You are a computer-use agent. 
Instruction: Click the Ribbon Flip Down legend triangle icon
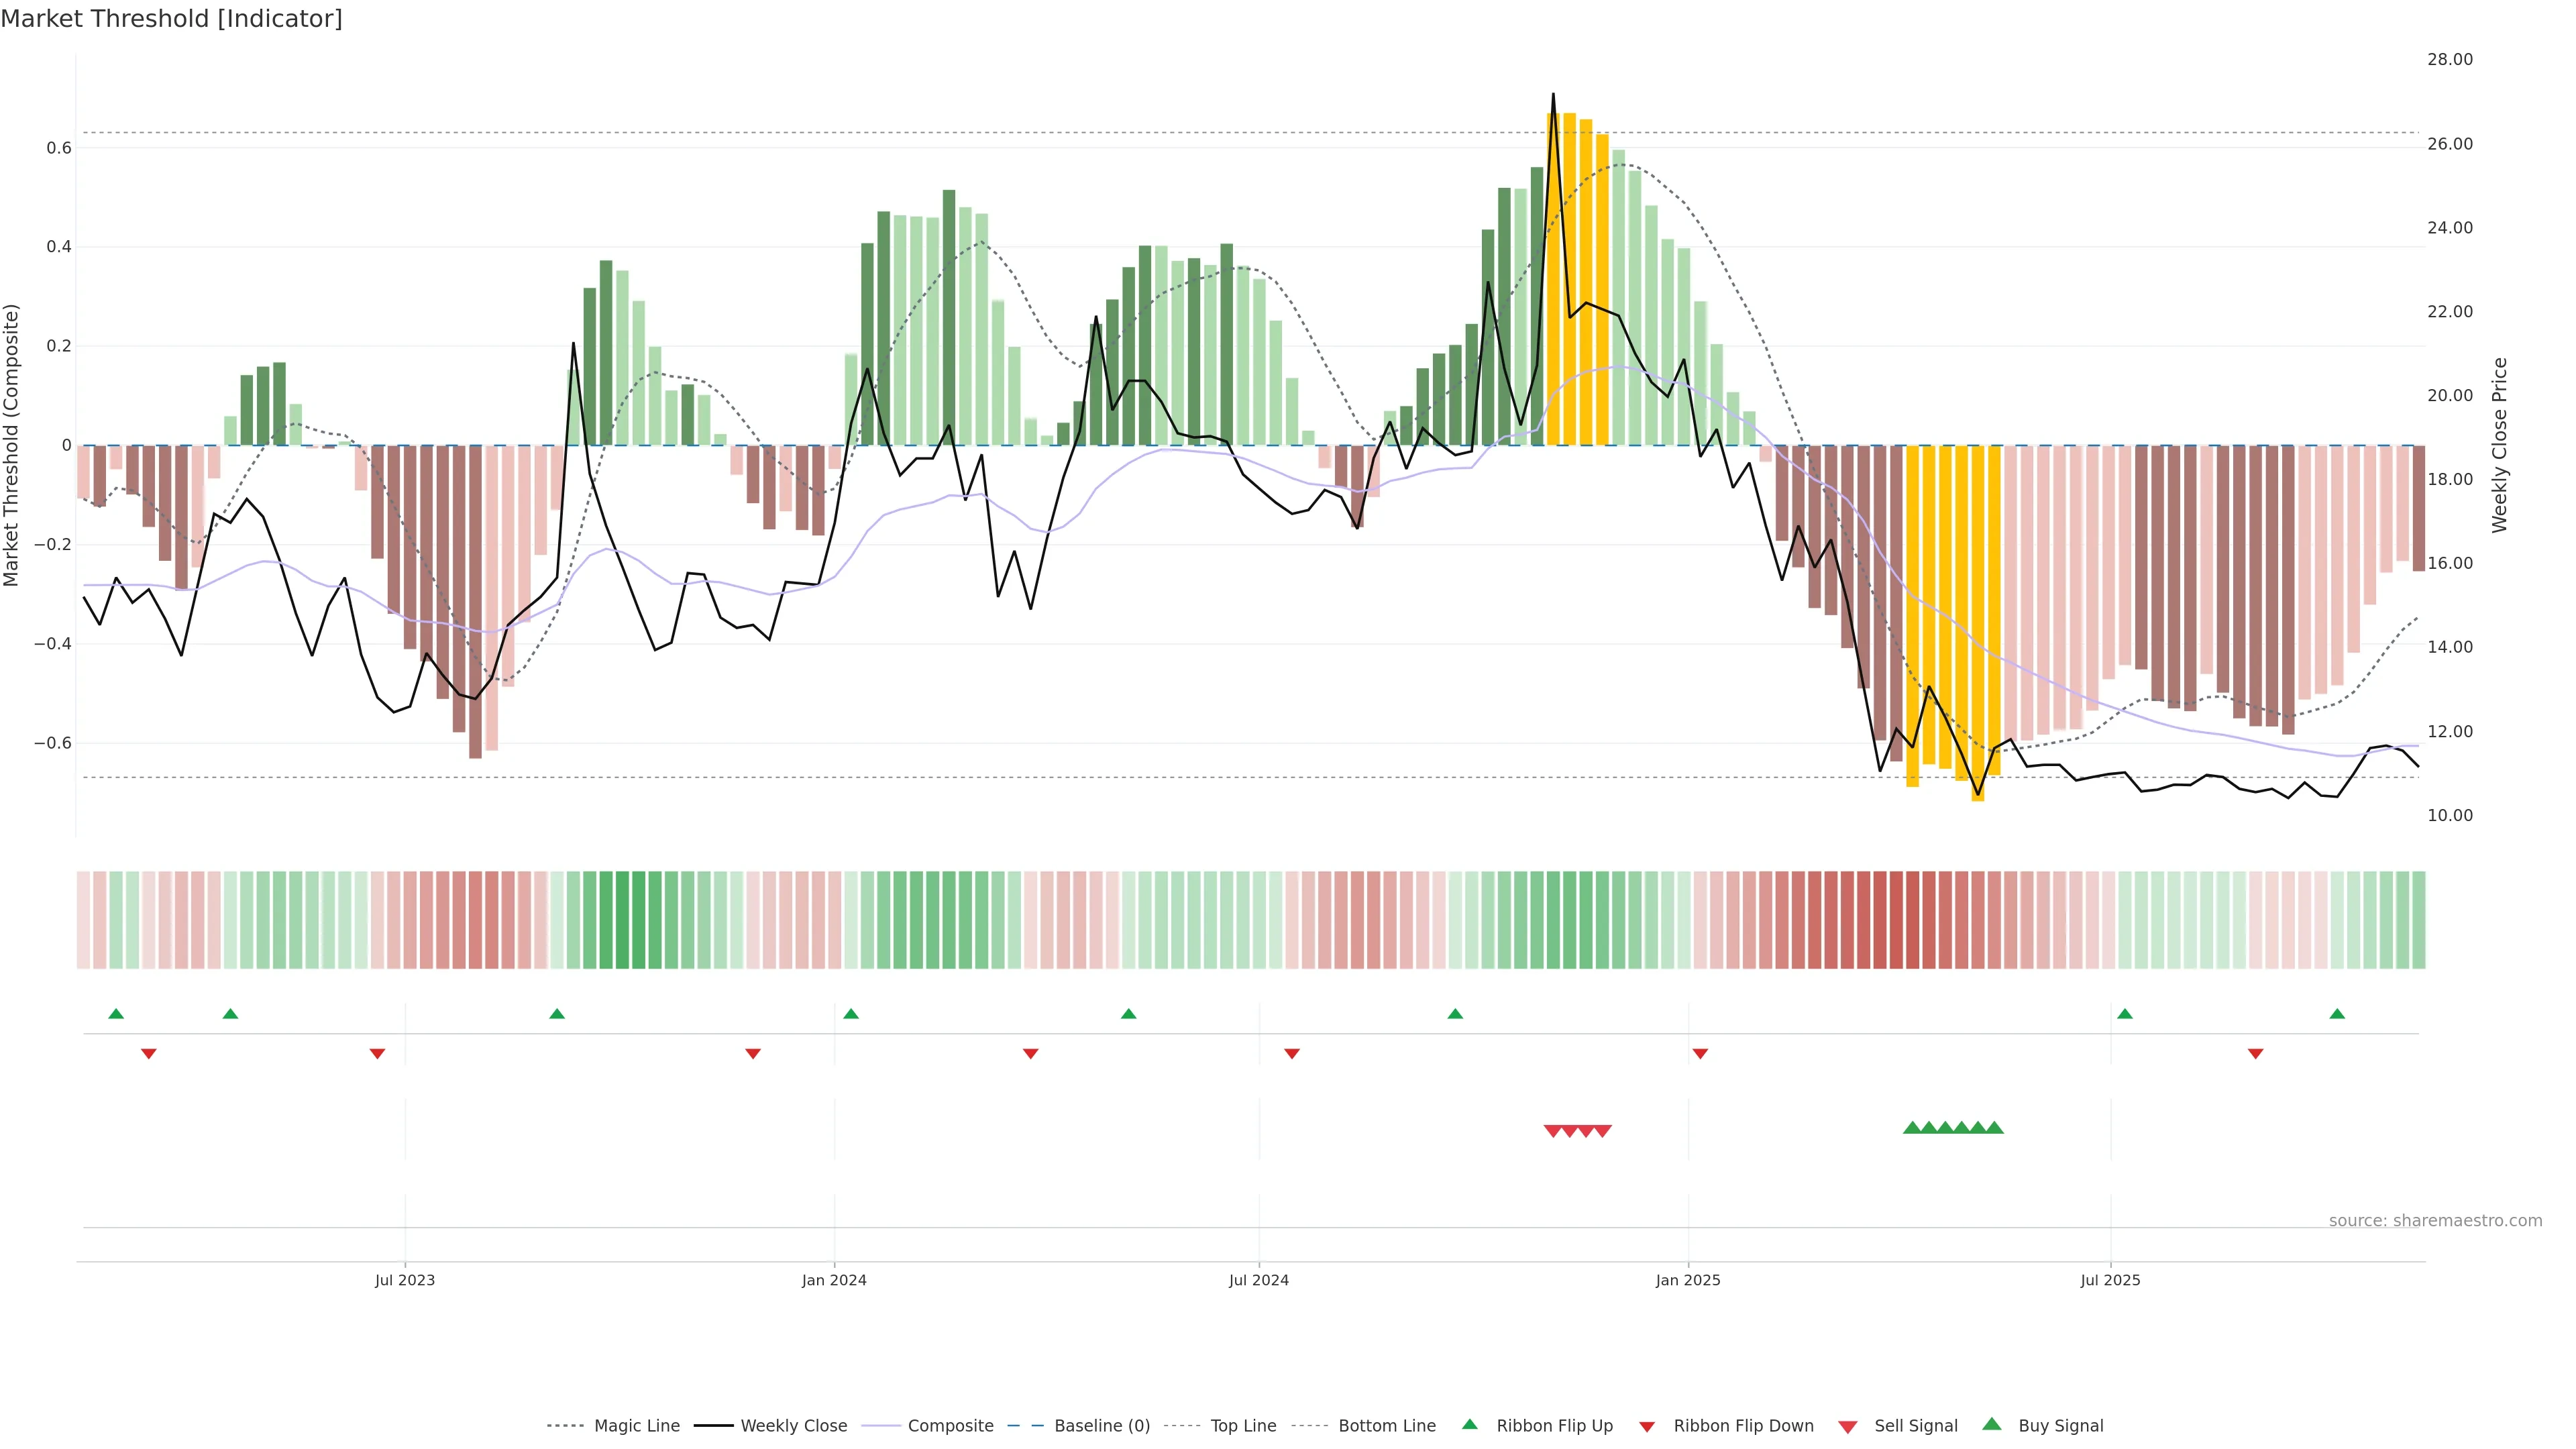[1647, 1426]
